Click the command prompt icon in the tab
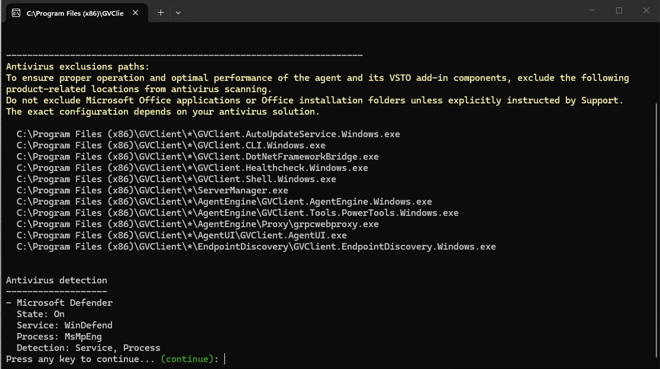This screenshot has height=369, width=660. pyautogui.click(x=16, y=13)
